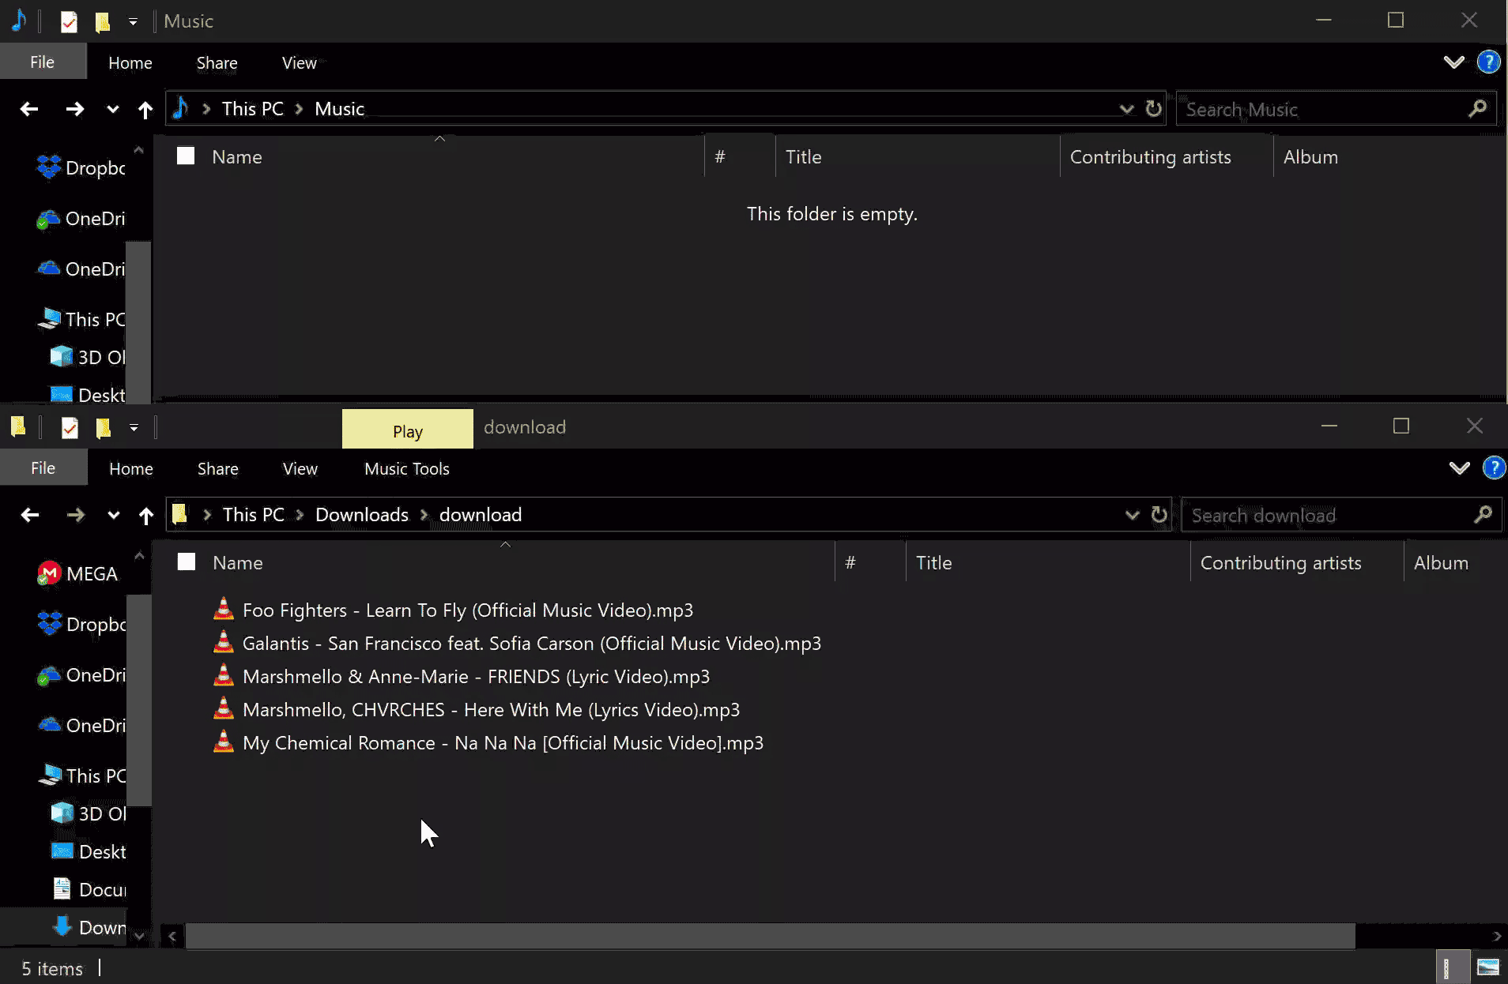Image resolution: width=1508 pixels, height=984 pixels.
Task: Click the Play contextual tab in download window
Action: [x=408, y=430]
